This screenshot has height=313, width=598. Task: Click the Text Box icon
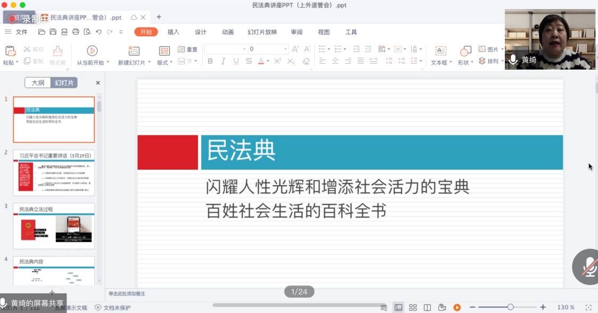(441, 51)
